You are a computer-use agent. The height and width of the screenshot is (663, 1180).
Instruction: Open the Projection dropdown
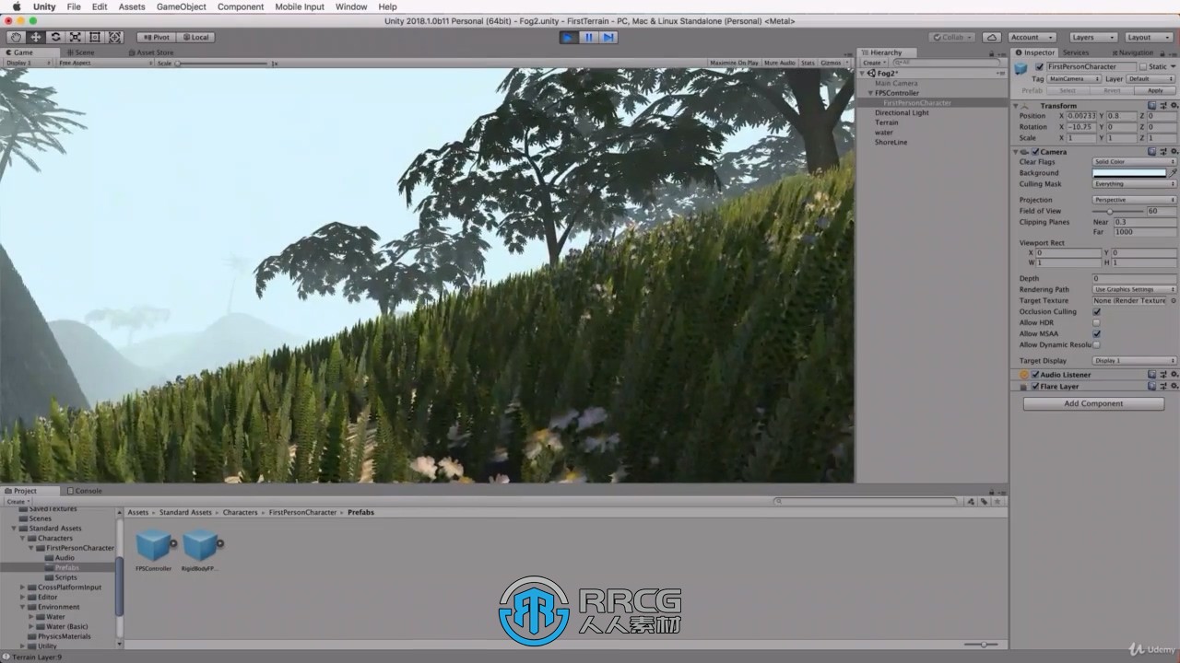(1134, 200)
